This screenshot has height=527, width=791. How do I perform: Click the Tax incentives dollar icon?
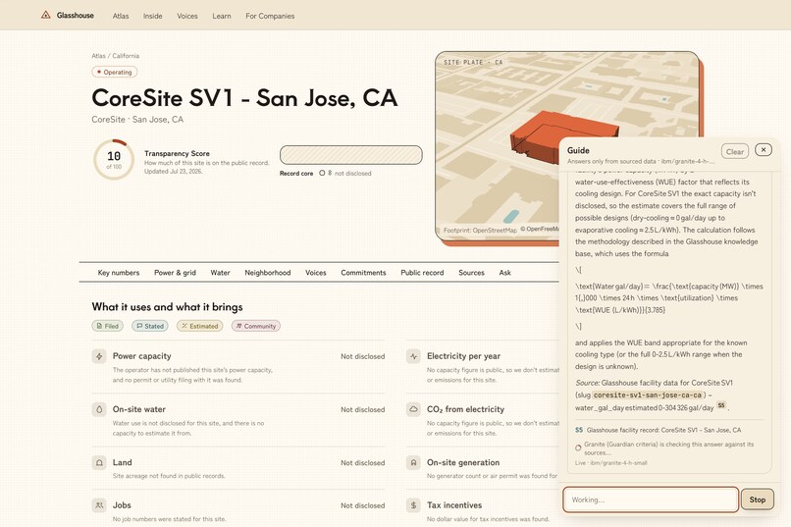(x=414, y=504)
